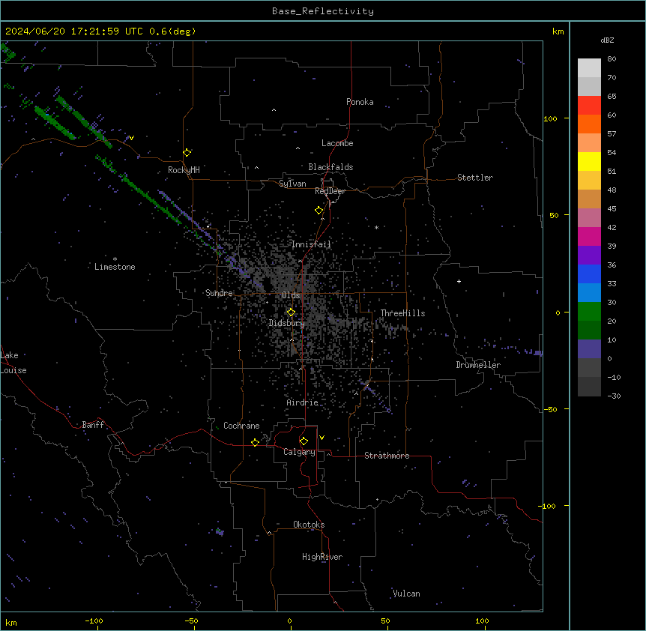Click the ThreeHills label
Screen dimensions: 646x631
(402, 313)
